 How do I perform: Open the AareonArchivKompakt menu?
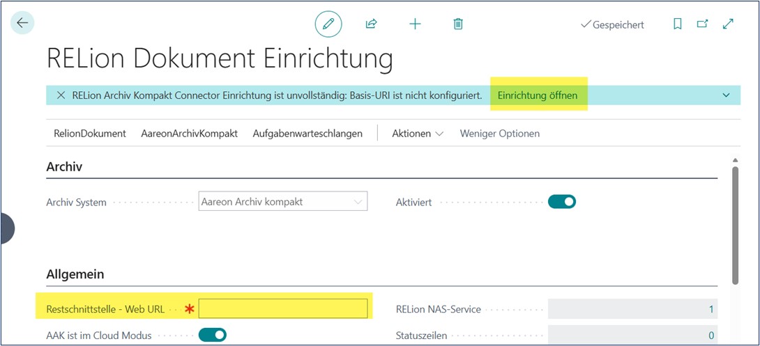(190, 134)
